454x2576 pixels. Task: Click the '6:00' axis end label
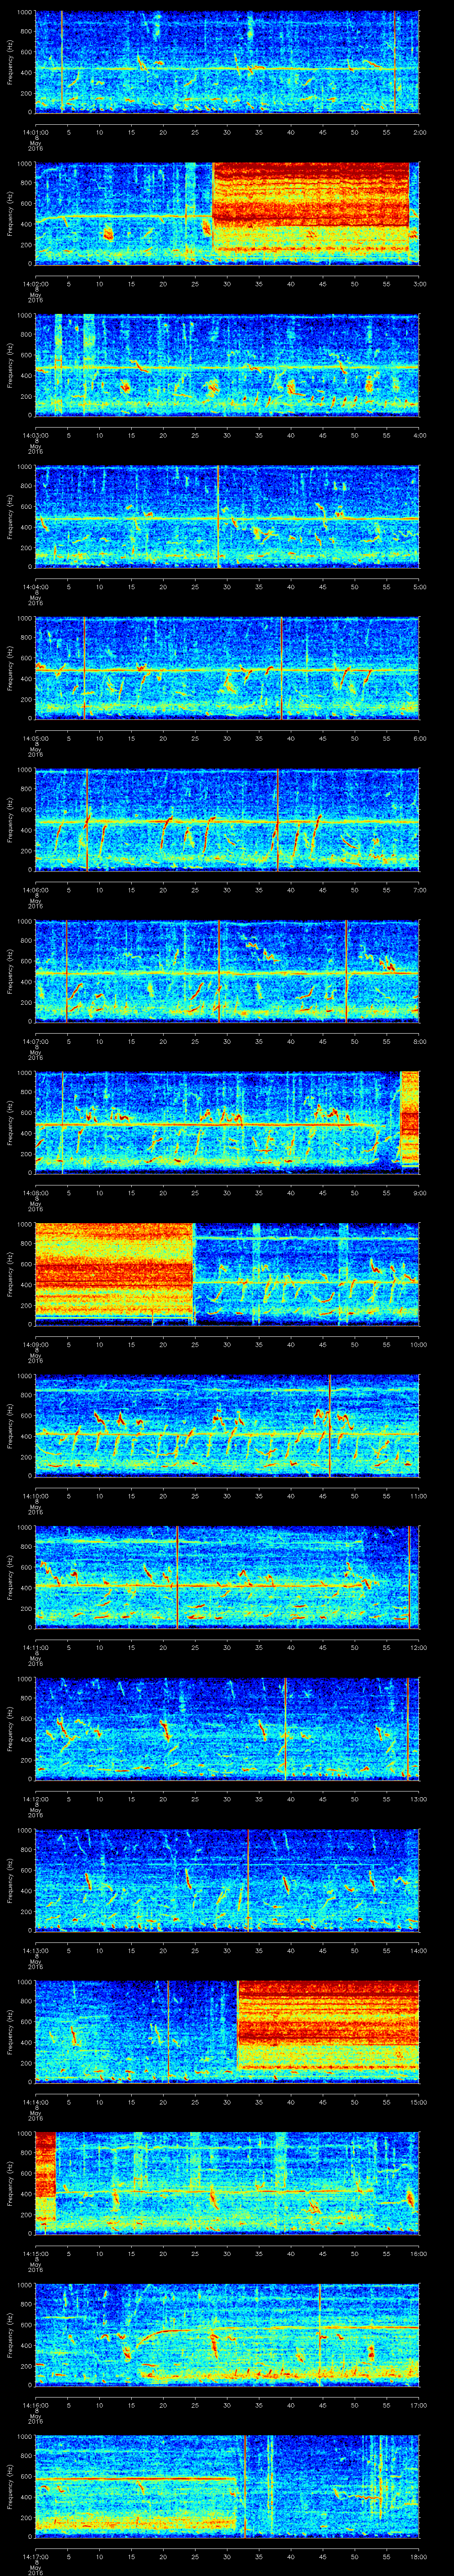(419, 738)
